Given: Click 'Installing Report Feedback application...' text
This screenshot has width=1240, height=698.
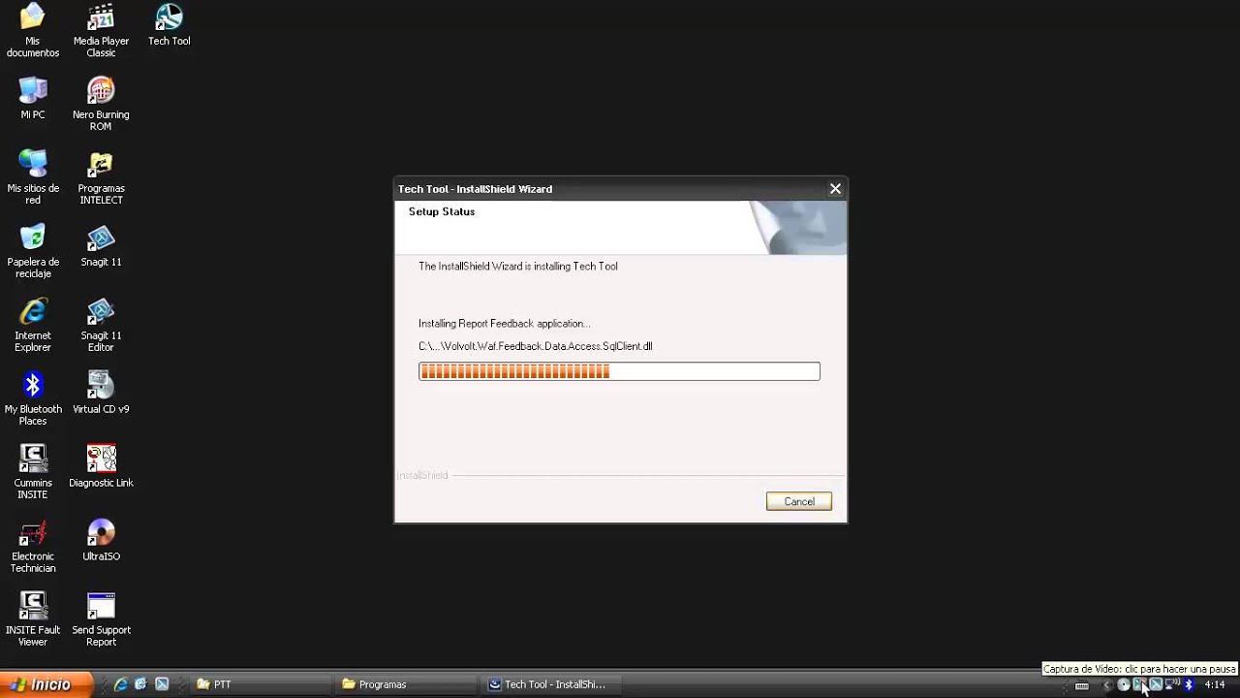Looking at the screenshot, I should pyautogui.click(x=504, y=324).
